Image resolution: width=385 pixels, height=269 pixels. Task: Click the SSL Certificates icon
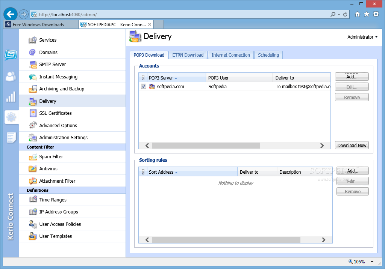(x=33, y=113)
